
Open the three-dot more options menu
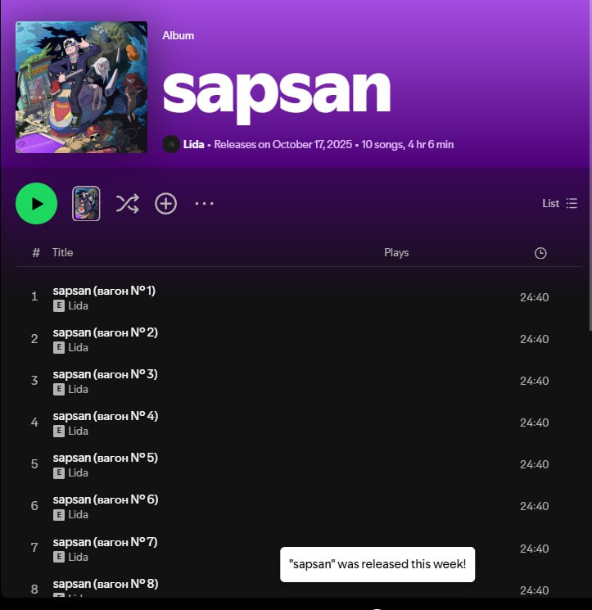point(204,203)
